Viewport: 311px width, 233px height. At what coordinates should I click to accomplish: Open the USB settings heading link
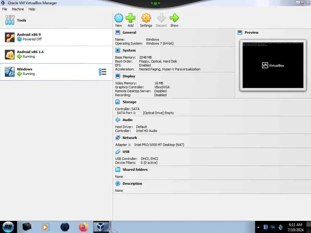point(126,152)
